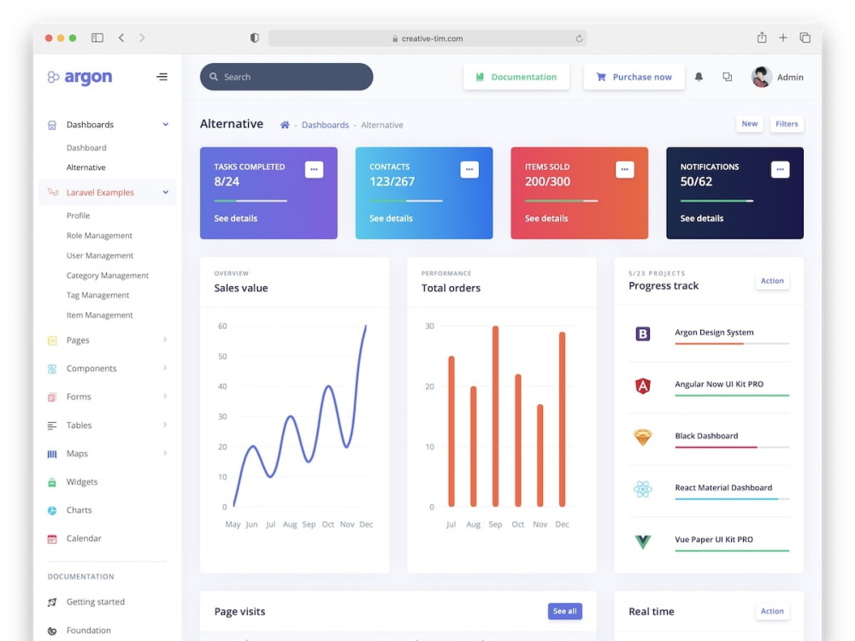Click the Bootstrap icon for Argon Design System

(643, 333)
